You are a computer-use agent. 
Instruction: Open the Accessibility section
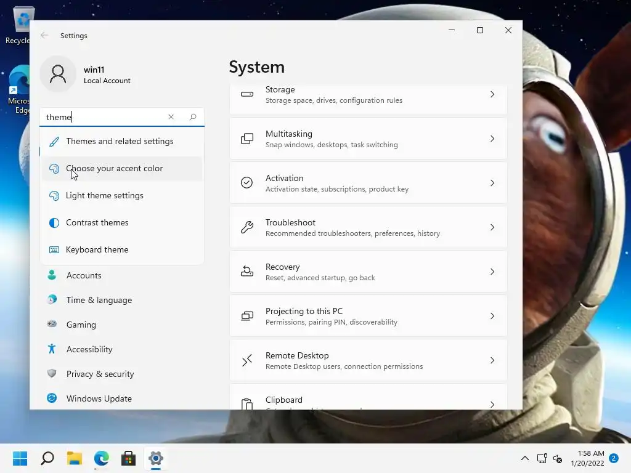[122, 349]
